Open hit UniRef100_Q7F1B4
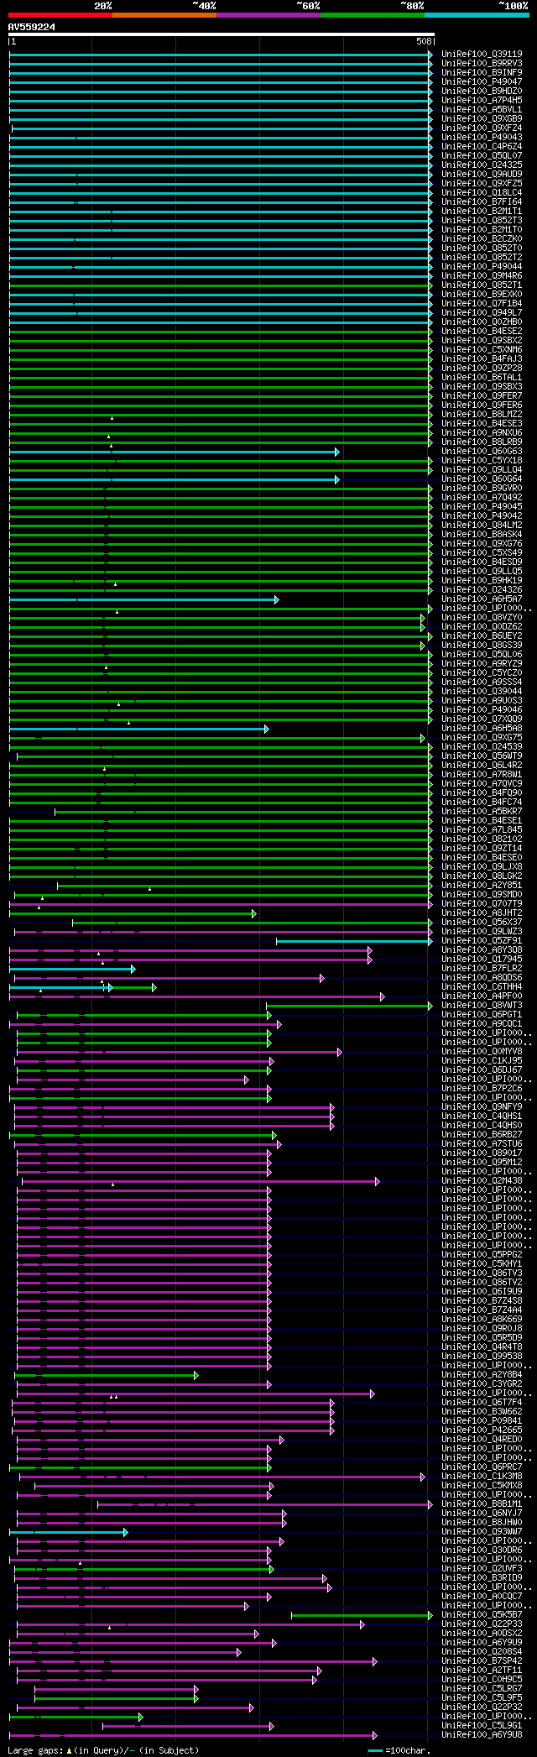537x1757 pixels. click(x=482, y=304)
